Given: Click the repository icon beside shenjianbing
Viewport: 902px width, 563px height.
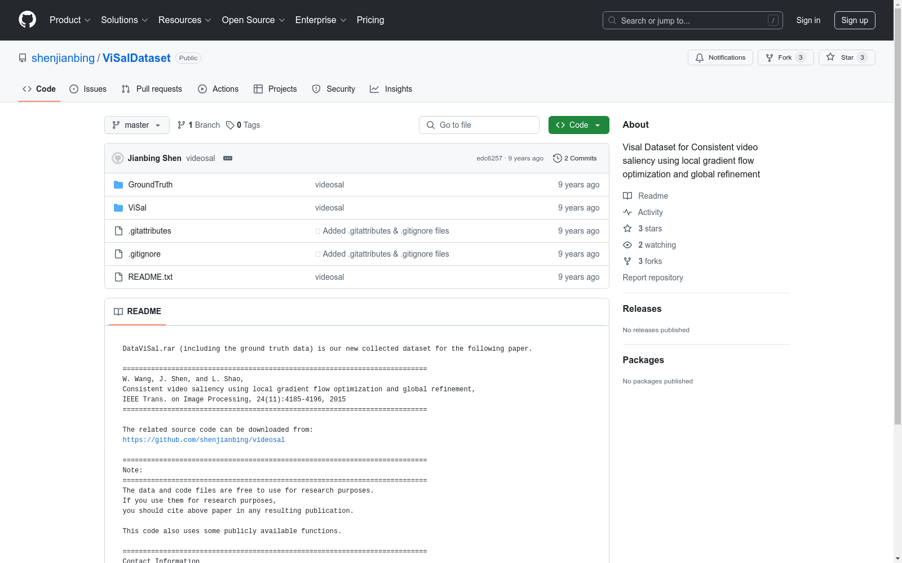Looking at the screenshot, I should click(x=23, y=58).
